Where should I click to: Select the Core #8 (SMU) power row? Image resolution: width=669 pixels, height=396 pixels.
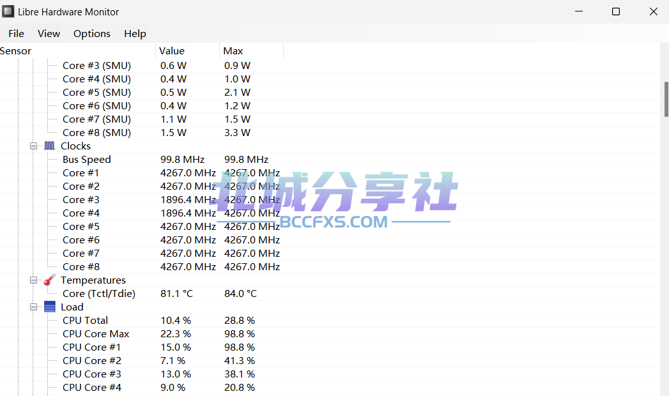tap(330, 133)
